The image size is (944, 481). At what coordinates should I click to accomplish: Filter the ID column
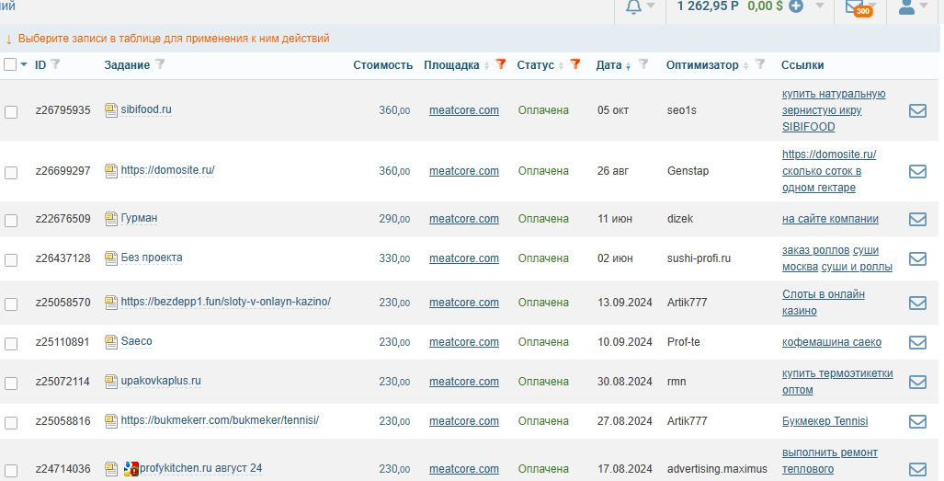55,63
